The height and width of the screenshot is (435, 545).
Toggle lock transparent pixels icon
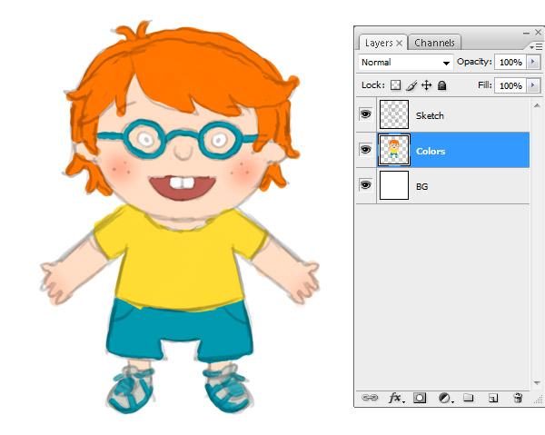coord(395,85)
